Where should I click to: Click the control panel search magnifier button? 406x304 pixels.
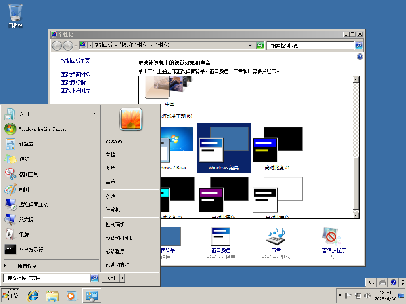pos(359,46)
